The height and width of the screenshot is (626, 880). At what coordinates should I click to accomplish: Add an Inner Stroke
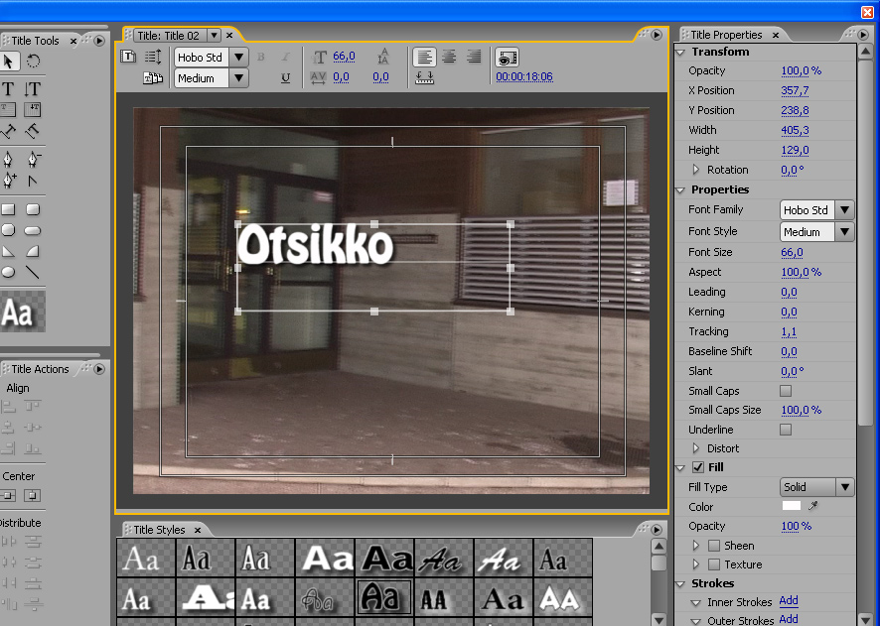pyautogui.click(x=789, y=601)
